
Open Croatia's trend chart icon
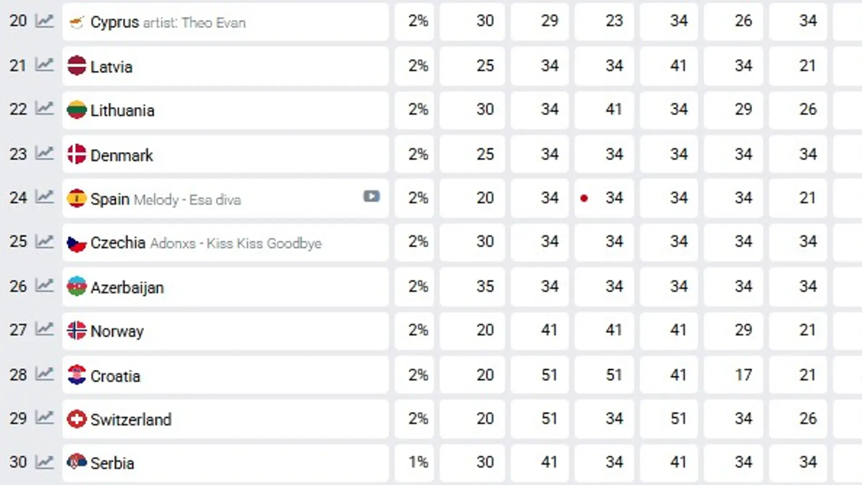(44, 375)
